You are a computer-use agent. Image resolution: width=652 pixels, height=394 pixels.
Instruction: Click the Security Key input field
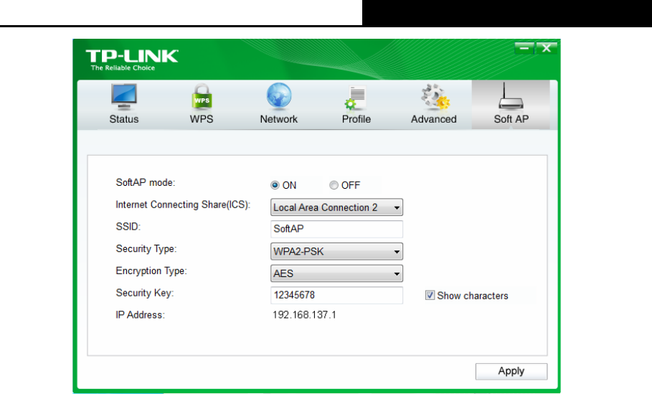336,295
